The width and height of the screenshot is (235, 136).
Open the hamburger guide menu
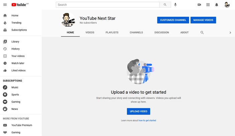[x=5, y=5]
